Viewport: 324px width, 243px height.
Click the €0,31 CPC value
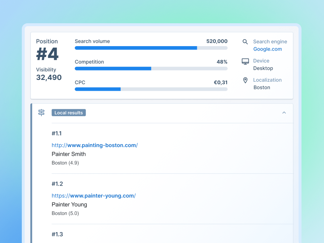tap(221, 82)
